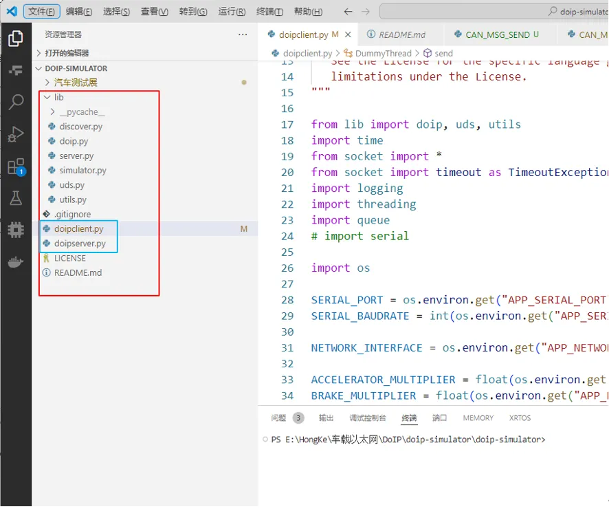Open README.md in the file tree
This screenshot has height=509, width=609.
click(78, 273)
